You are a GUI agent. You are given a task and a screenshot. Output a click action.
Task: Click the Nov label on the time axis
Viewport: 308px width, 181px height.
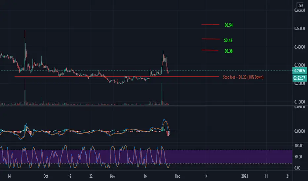[113, 176]
